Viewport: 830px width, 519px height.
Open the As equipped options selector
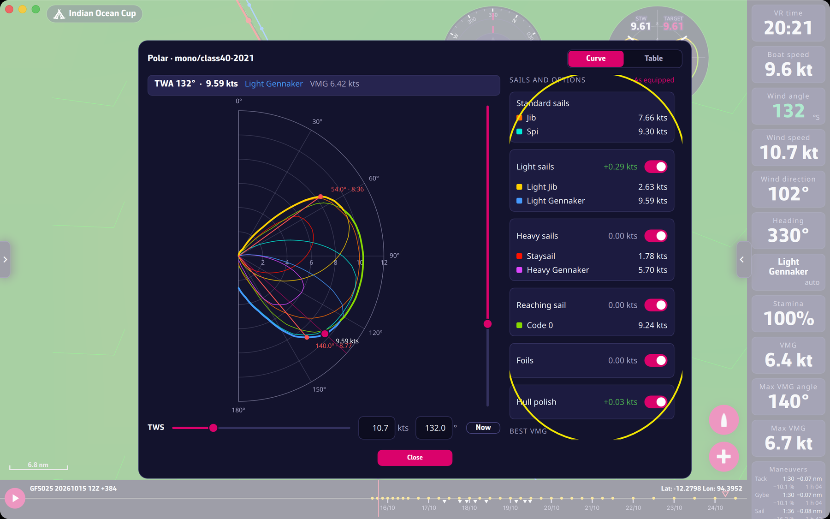coord(654,80)
